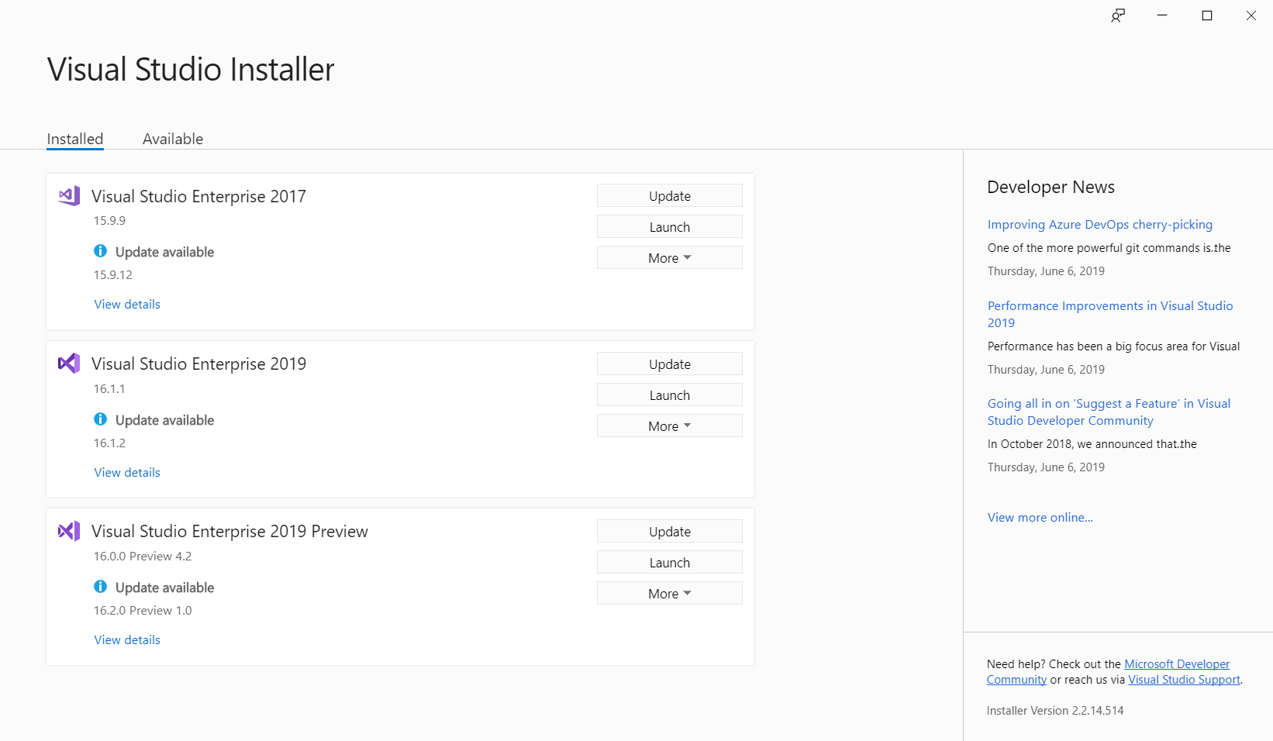Click the Developer News heading
1273x741 pixels.
click(1051, 188)
